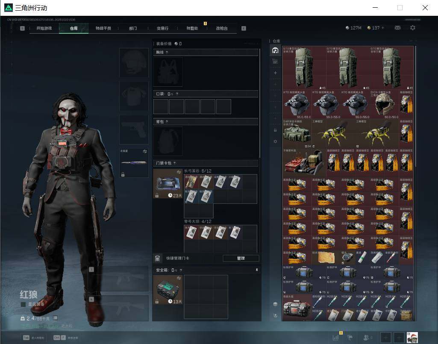Open the gear icon in warehouse sidebar
Screen dimensions: 438x344
[275, 141]
